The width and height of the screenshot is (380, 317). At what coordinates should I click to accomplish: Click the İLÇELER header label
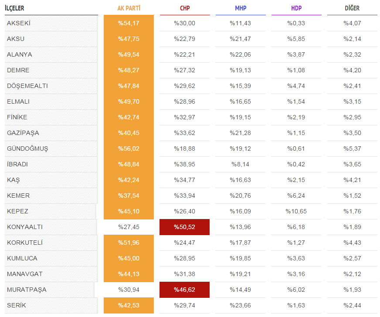click(14, 8)
